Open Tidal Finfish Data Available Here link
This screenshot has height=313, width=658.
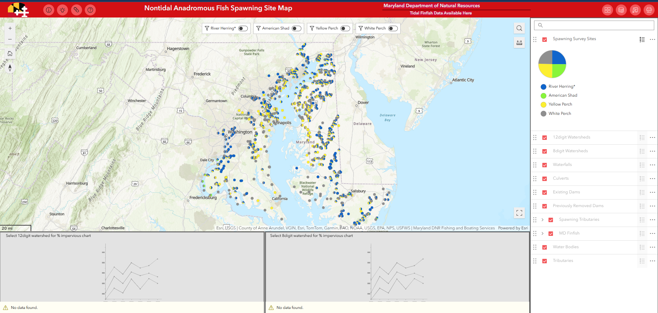coord(440,13)
